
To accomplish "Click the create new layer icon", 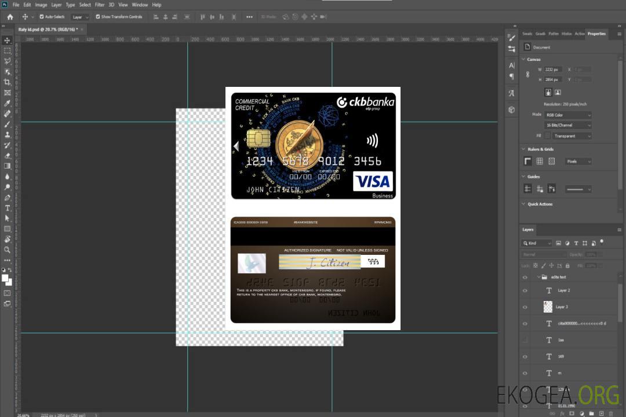I will click(x=601, y=414).
